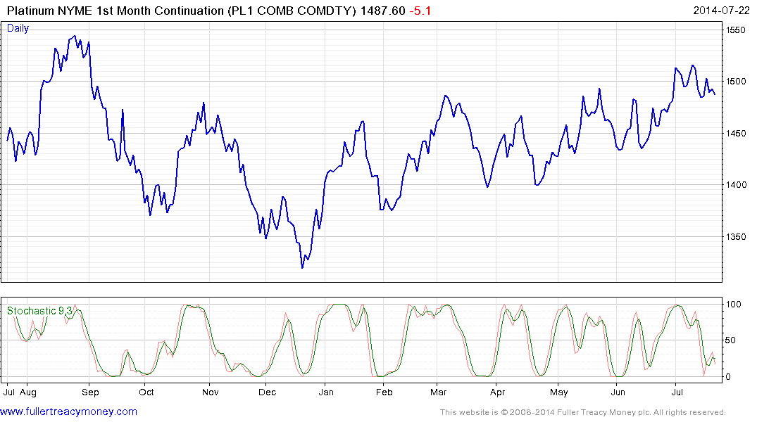Click the 1400 price axis label
This screenshot has width=757, height=422.
[736, 185]
